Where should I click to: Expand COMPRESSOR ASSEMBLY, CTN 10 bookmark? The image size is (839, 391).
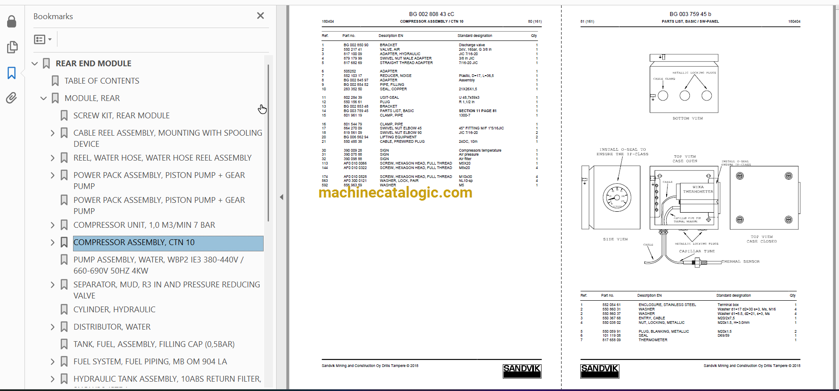point(53,242)
